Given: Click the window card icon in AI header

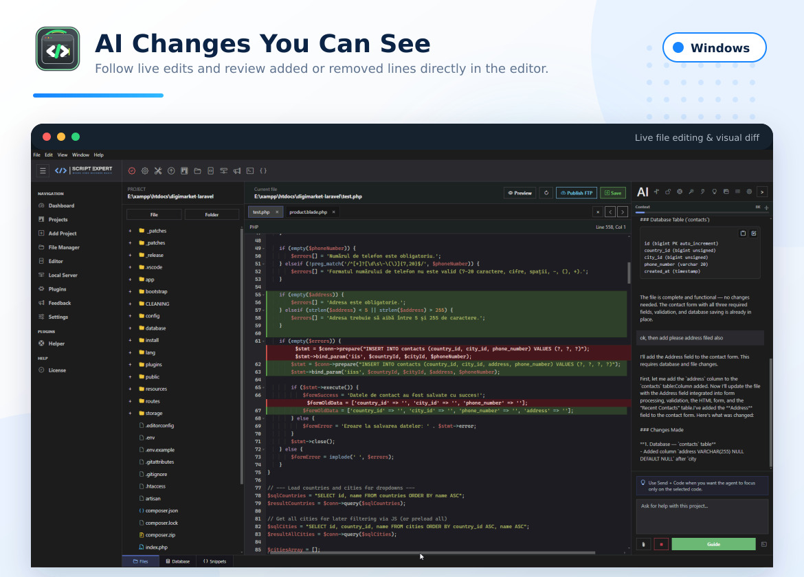Looking at the screenshot, I should coord(726,192).
